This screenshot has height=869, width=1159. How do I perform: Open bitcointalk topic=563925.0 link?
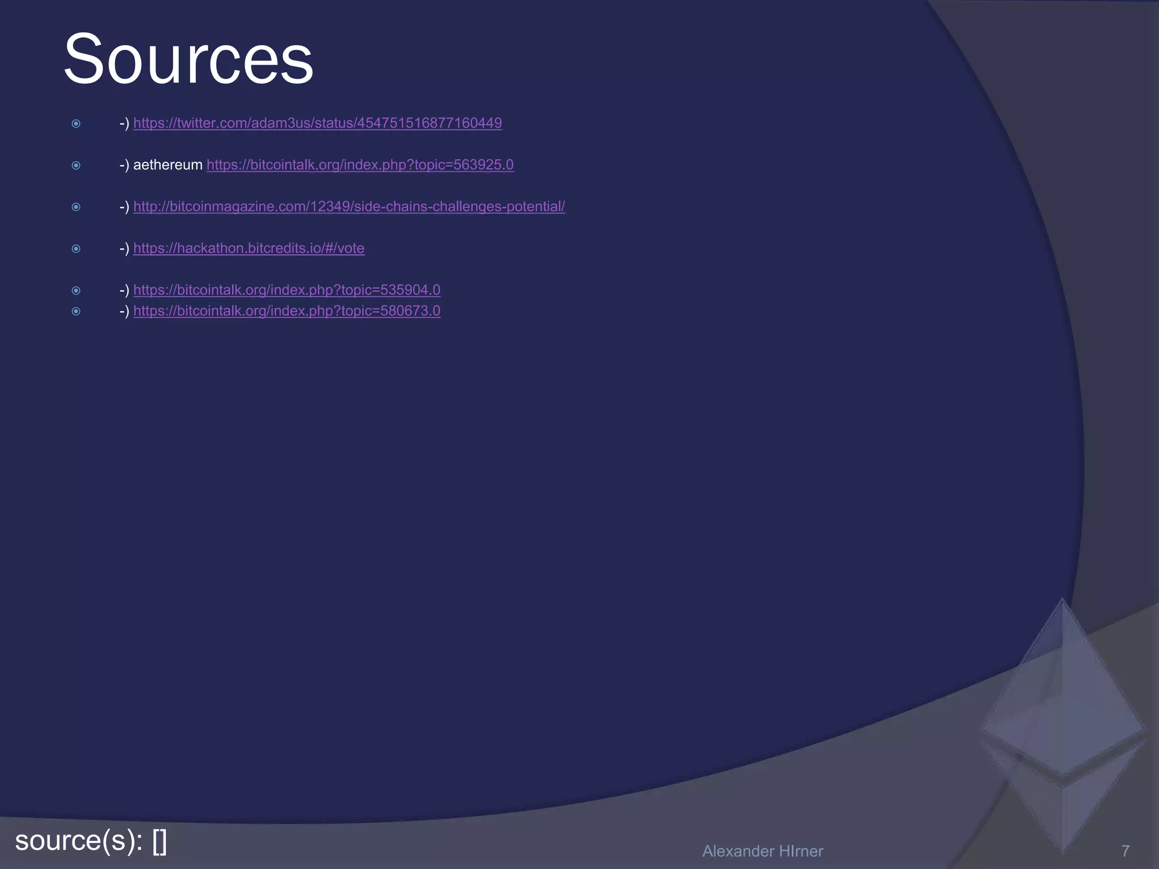point(360,165)
